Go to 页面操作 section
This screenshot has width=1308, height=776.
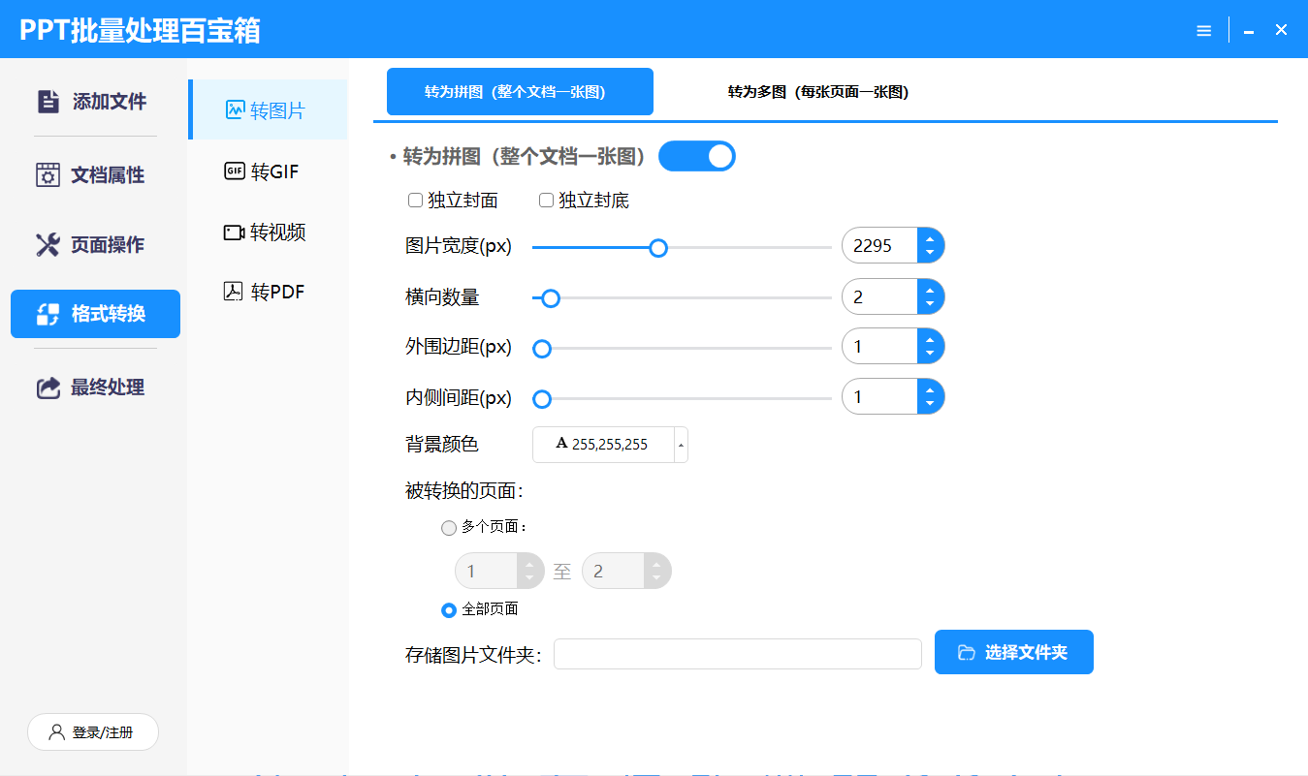coord(95,245)
